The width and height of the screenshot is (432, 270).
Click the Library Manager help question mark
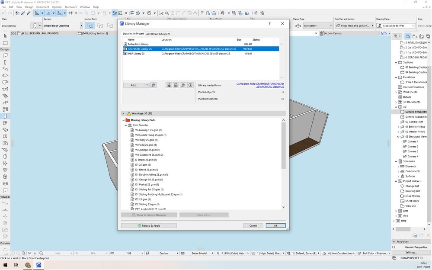pyautogui.click(x=269, y=23)
